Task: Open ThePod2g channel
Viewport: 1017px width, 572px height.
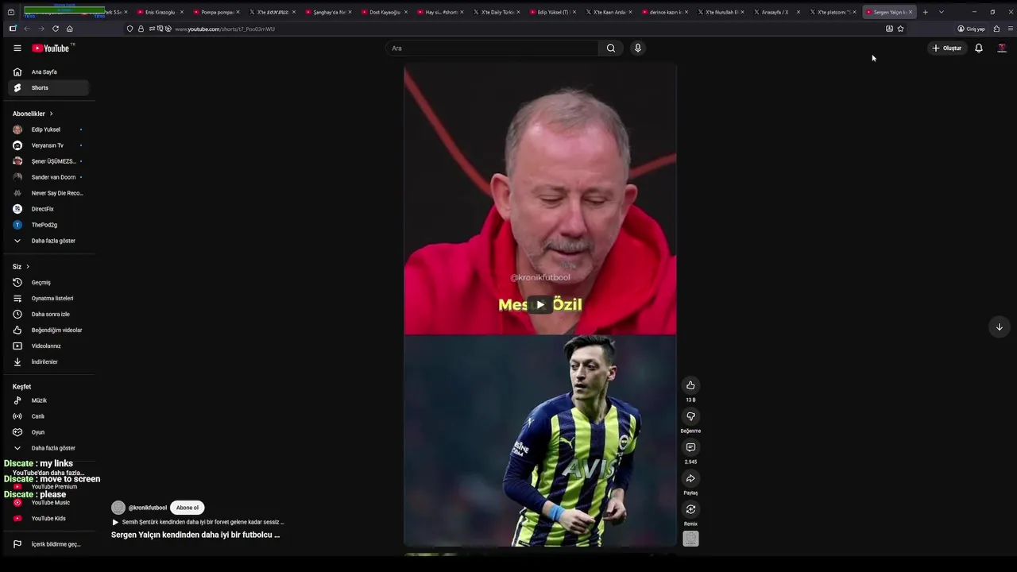Action: coord(48,225)
